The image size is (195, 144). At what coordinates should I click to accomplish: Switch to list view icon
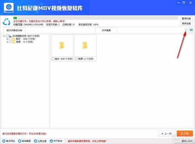[x=186, y=30]
